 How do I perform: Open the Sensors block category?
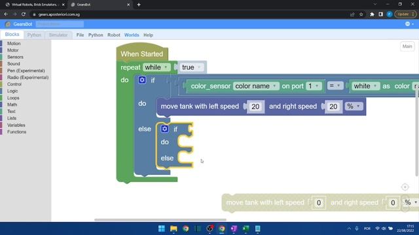(15, 57)
